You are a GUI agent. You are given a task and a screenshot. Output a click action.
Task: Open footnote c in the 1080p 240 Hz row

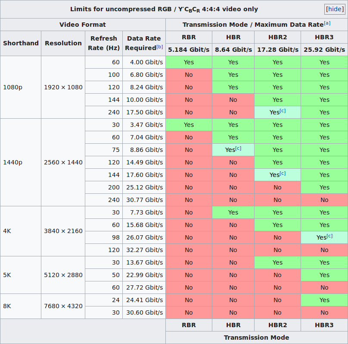click(x=283, y=111)
